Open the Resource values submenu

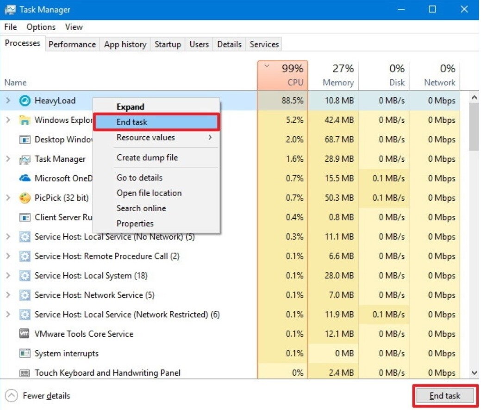coord(146,137)
